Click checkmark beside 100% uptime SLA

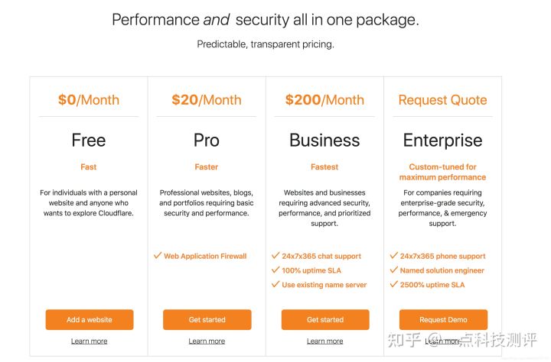[x=275, y=270]
